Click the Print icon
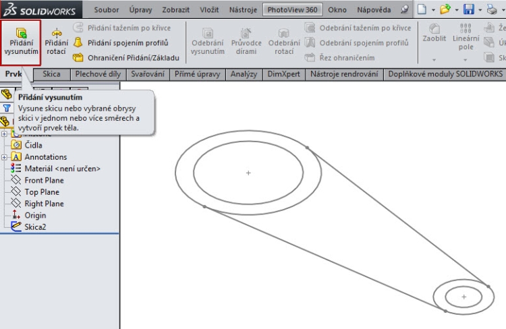This screenshot has height=329, width=506. click(492, 9)
